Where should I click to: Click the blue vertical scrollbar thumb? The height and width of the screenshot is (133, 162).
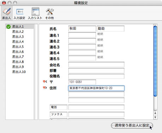155,61
